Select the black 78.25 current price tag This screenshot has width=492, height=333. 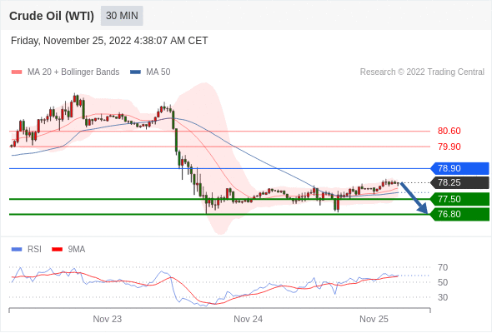(x=459, y=182)
